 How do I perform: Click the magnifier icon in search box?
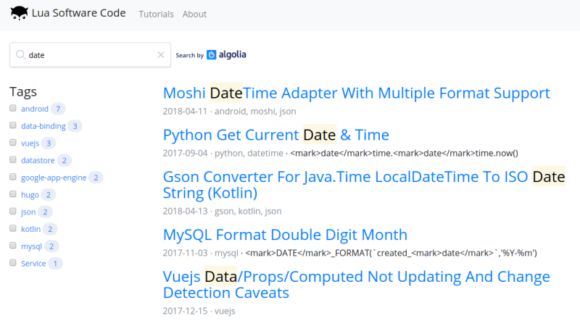coord(21,55)
